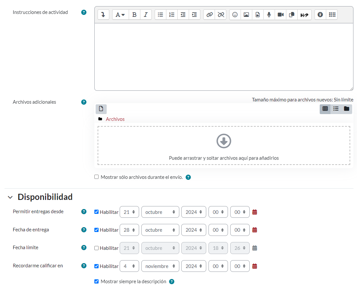This screenshot has width=357, height=290.
Task: Open day dropdown for Recordarme calificar en
Action: pos(129,266)
